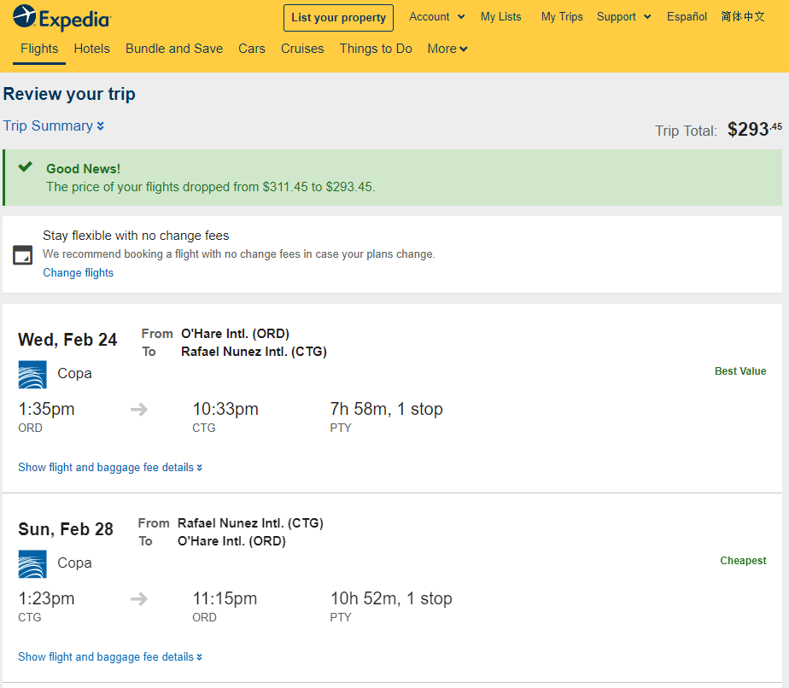Screen dimensions: 789x688
Task: Select the Flights tab
Action: click(39, 49)
